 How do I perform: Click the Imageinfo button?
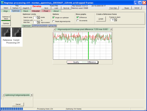point(26,8)
